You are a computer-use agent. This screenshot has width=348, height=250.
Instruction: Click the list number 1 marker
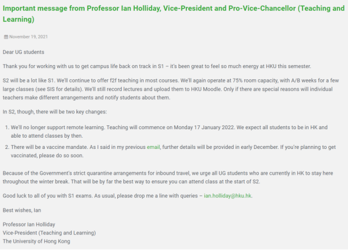7,128
